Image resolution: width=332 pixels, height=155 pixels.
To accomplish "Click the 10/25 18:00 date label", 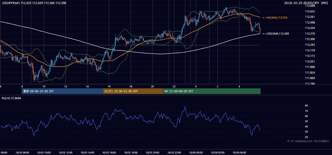I will point(131,153).
